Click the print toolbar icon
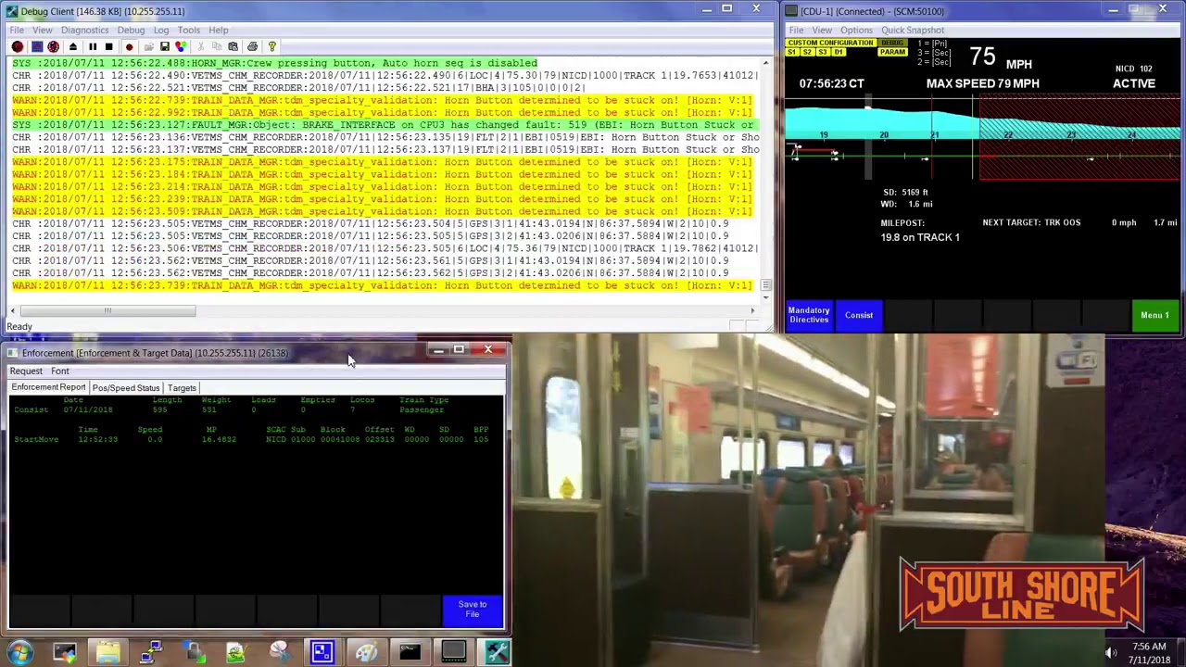Screen dimensions: 1186x667 click(252, 46)
